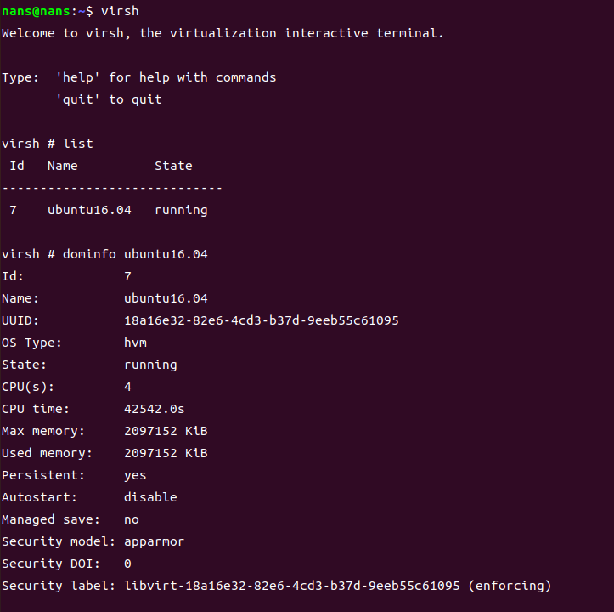Image resolution: width=614 pixels, height=612 pixels.
Task: Click the 'help' hint in Type line
Action: pyautogui.click(x=78, y=77)
